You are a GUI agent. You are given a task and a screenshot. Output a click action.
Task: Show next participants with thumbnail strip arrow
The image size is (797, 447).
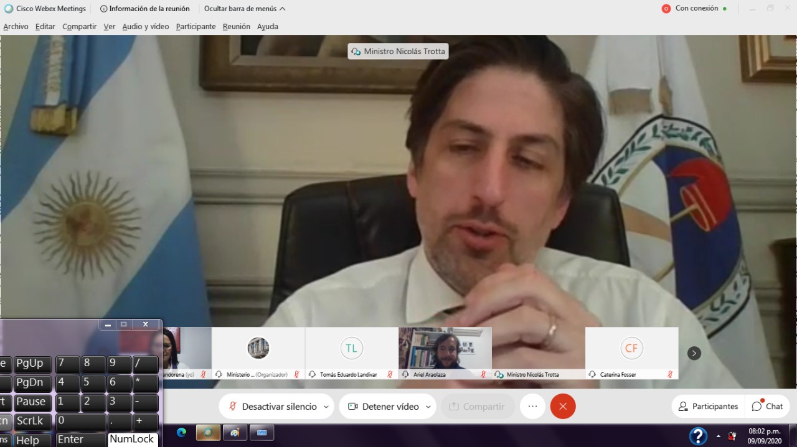click(694, 353)
